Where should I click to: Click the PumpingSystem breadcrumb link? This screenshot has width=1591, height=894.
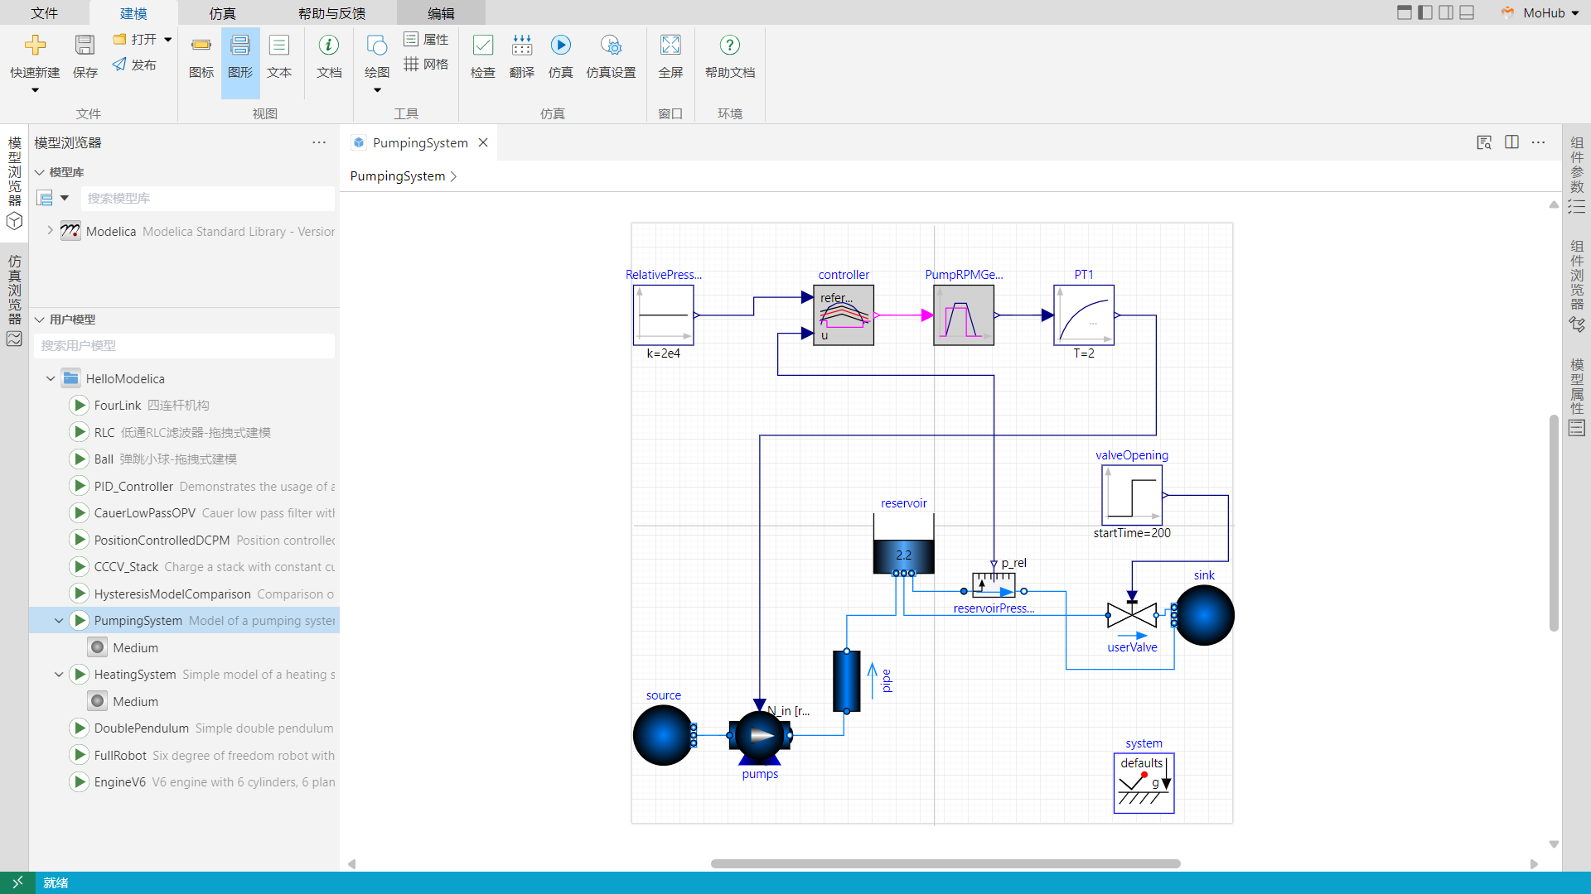398,175
